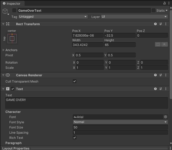The width and height of the screenshot is (172, 150).
Task: Click the GameObject name field GameOverText
Action: pyautogui.click(x=84, y=11)
